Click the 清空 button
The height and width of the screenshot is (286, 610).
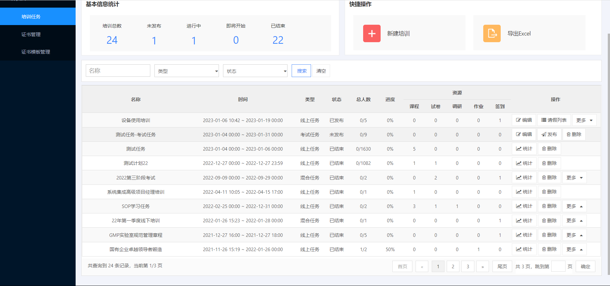click(x=321, y=71)
